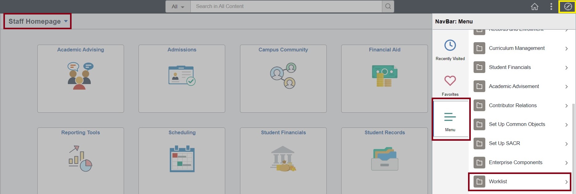Open Recently Visited clock icon
The width and height of the screenshot is (576, 194).
[x=450, y=46]
